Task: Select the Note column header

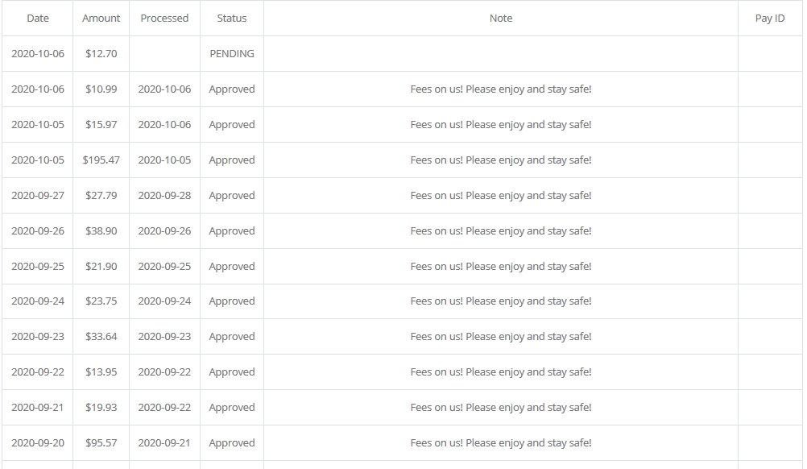Action: pos(501,19)
